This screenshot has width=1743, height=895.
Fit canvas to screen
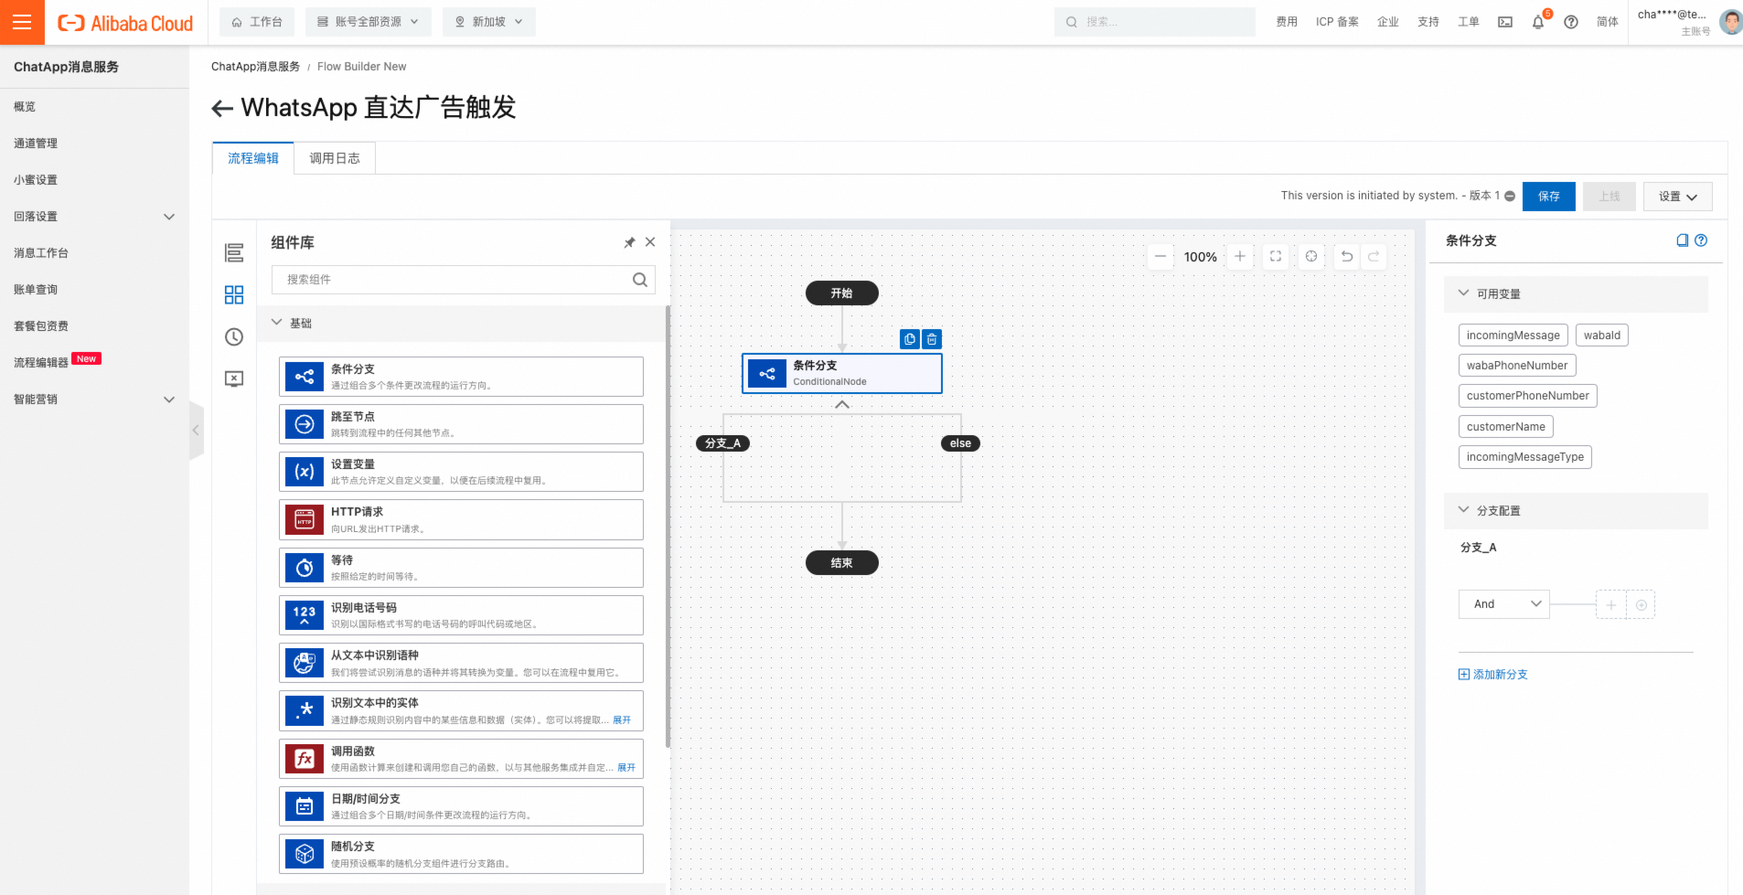click(1276, 257)
